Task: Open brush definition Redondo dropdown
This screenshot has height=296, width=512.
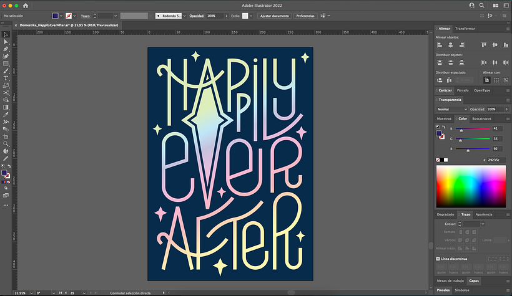Action: pos(184,16)
